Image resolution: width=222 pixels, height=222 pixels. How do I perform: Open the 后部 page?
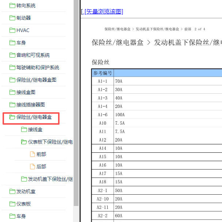point(41,167)
